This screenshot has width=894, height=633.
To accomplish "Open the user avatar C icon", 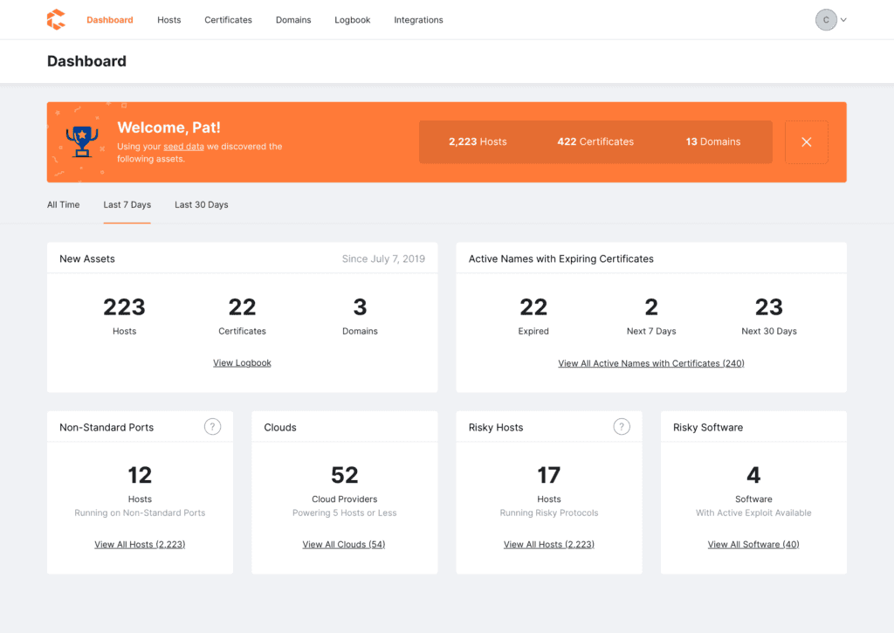I will click(826, 20).
